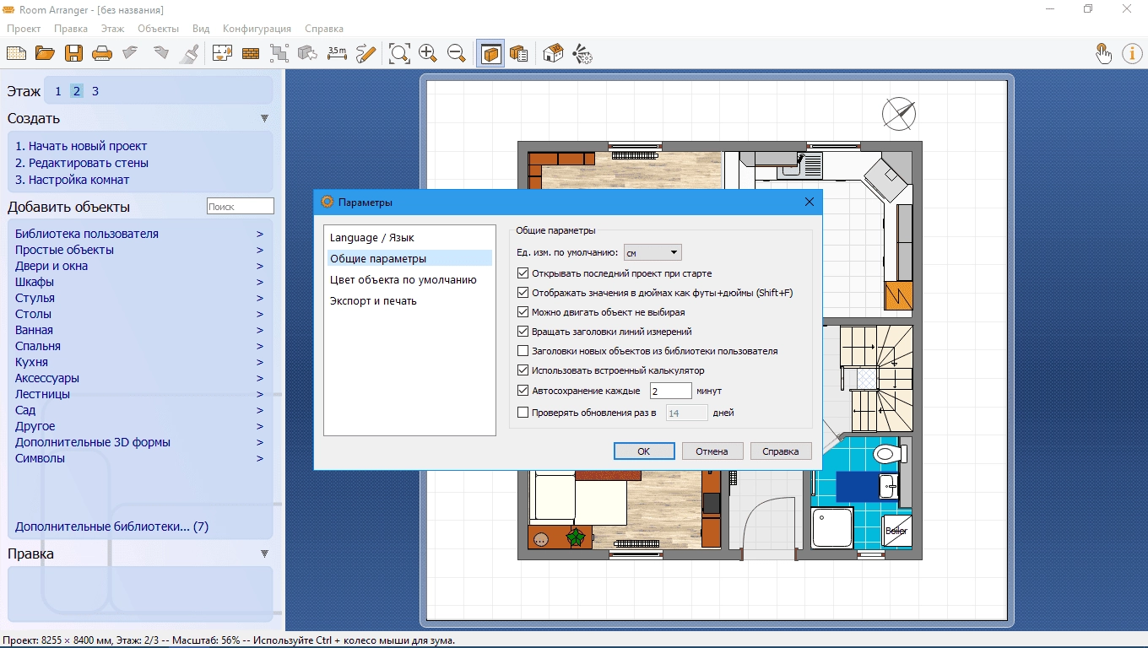1148x648 pixels.
Task: Toggle 'Вращать заголовки линий измерений' checkbox
Action: click(x=523, y=332)
